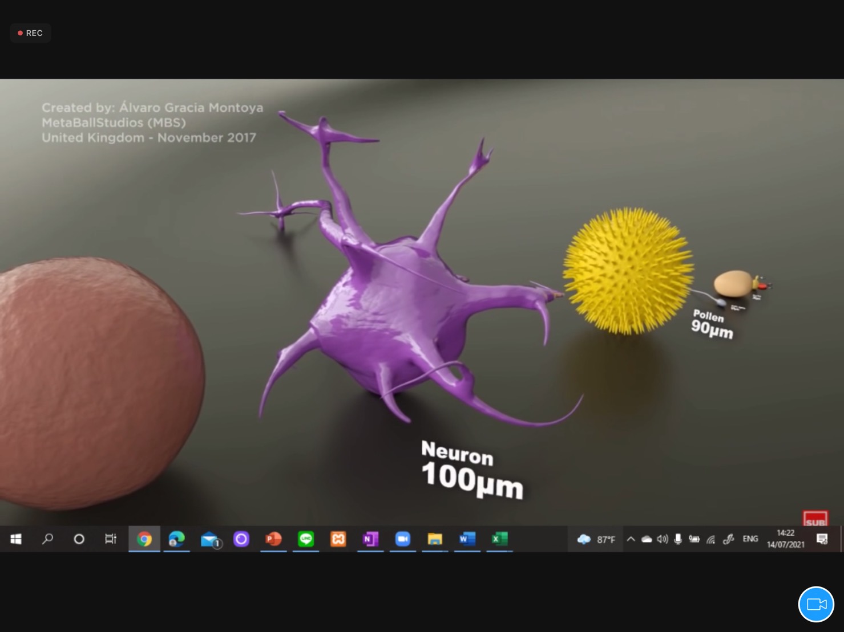
Task: Open the Wi-Fi network tray icon
Action: tap(711, 539)
